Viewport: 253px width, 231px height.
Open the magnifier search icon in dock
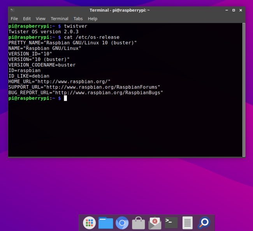(204, 222)
